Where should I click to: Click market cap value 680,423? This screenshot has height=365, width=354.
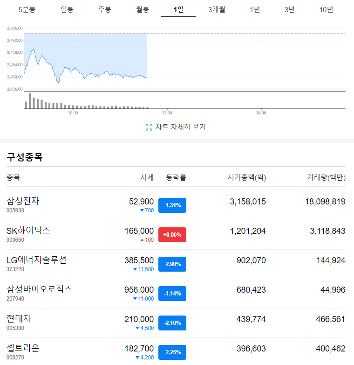251,290
